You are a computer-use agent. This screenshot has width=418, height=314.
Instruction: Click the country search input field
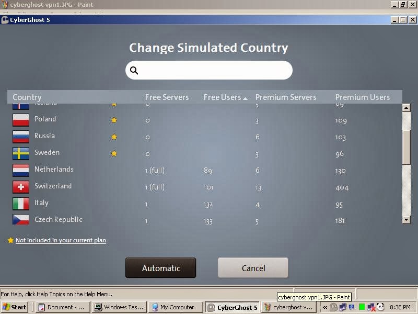[x=209, y=70]
